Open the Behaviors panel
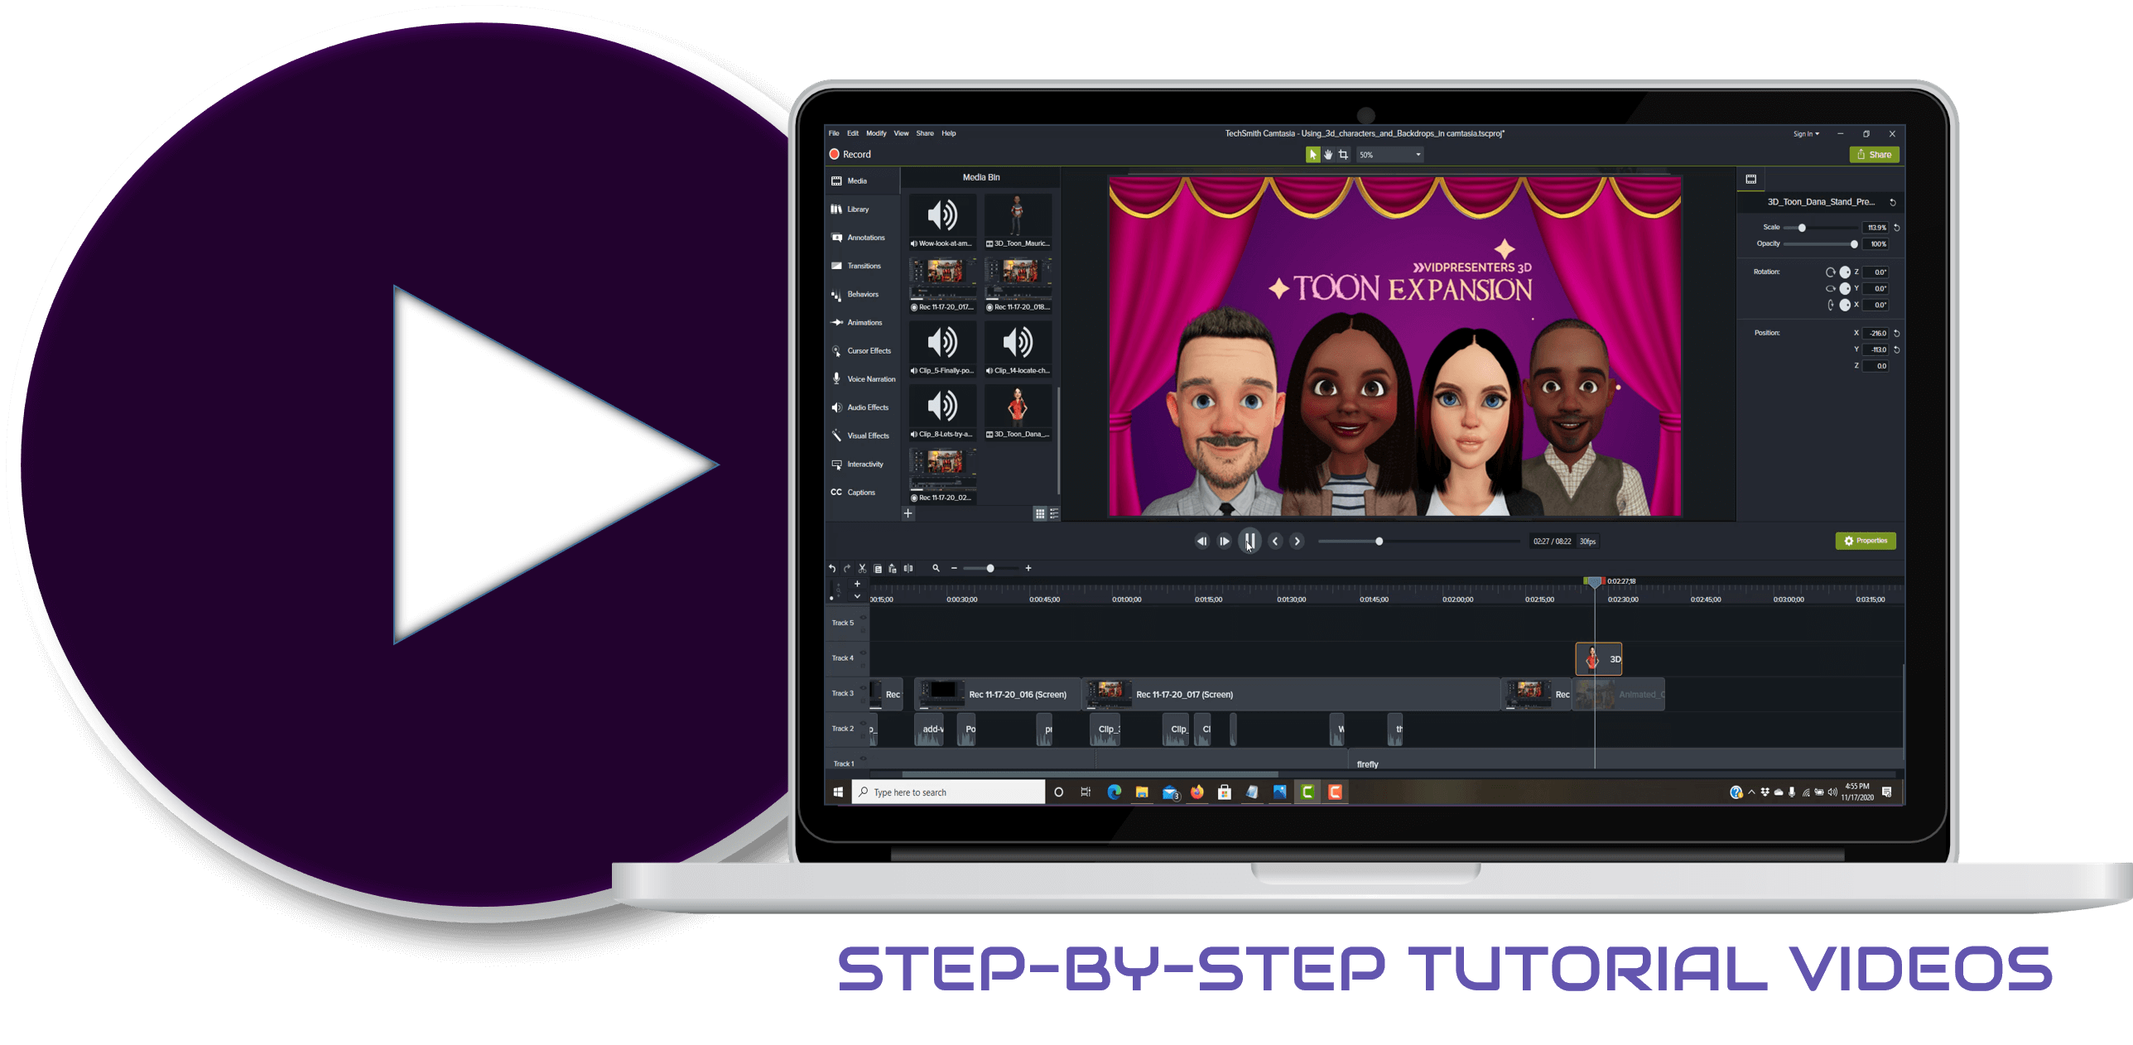This screenshot has width=2133, height=1045. click(861, 294)
